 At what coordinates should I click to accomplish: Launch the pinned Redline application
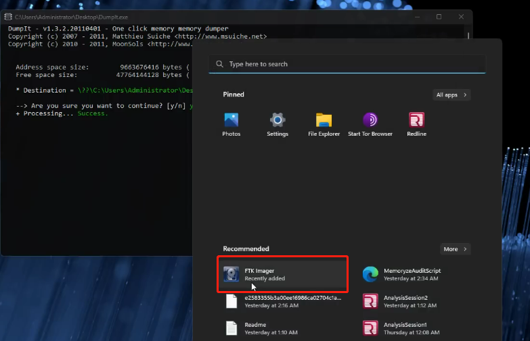[x=416, y=124]
